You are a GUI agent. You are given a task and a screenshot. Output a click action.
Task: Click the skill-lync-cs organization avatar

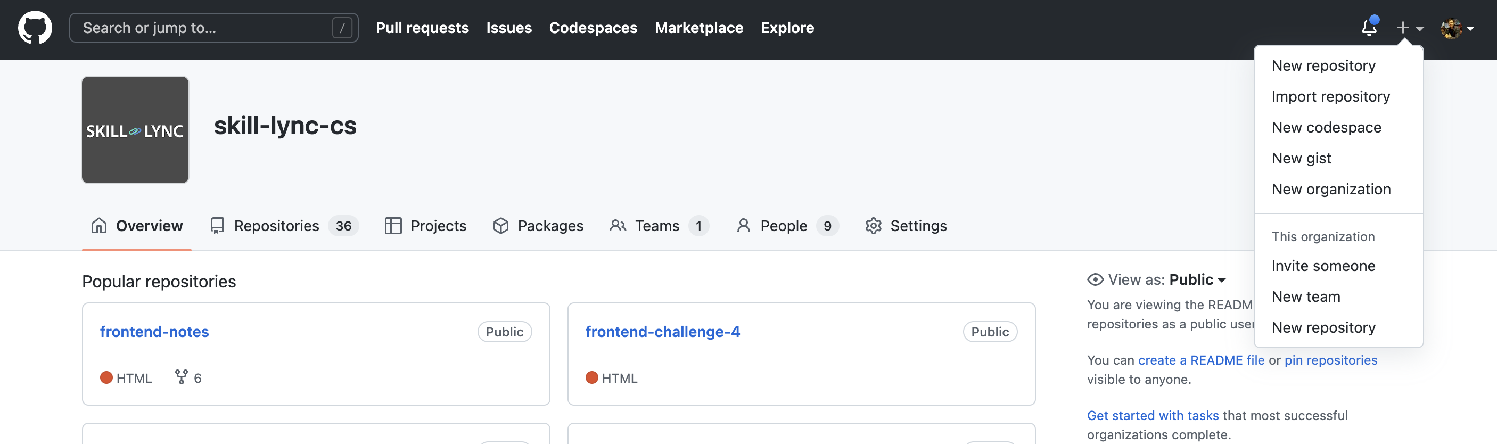[135, 130]
